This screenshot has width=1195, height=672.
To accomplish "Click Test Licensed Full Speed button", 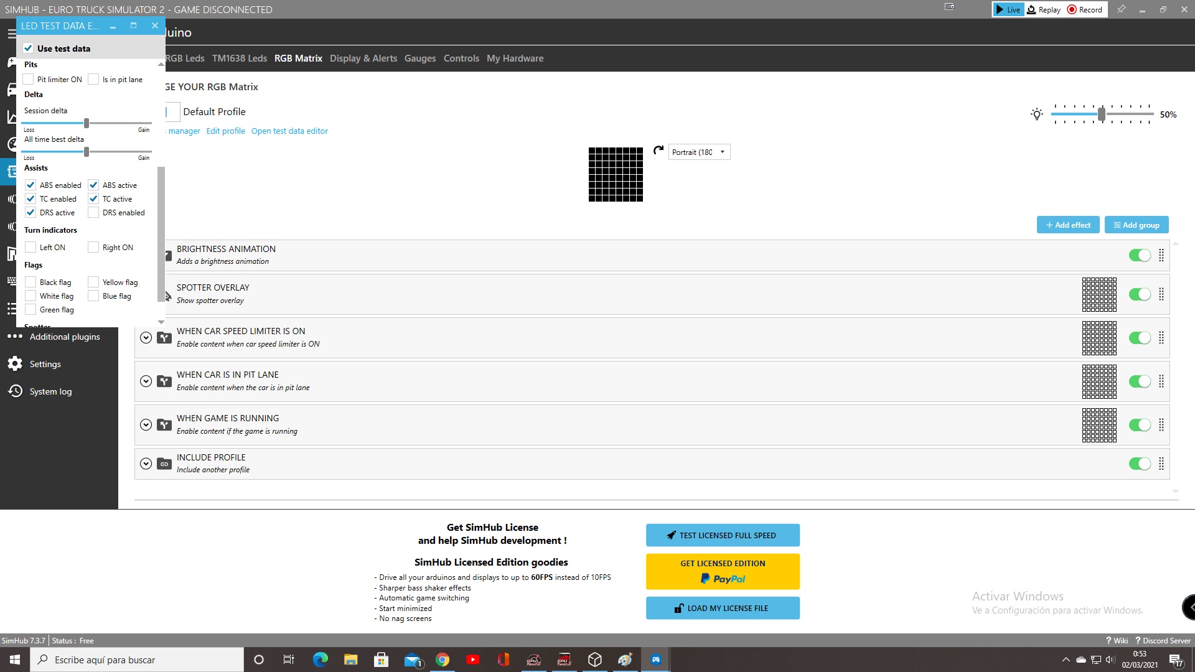I will (x=723, y=535).
